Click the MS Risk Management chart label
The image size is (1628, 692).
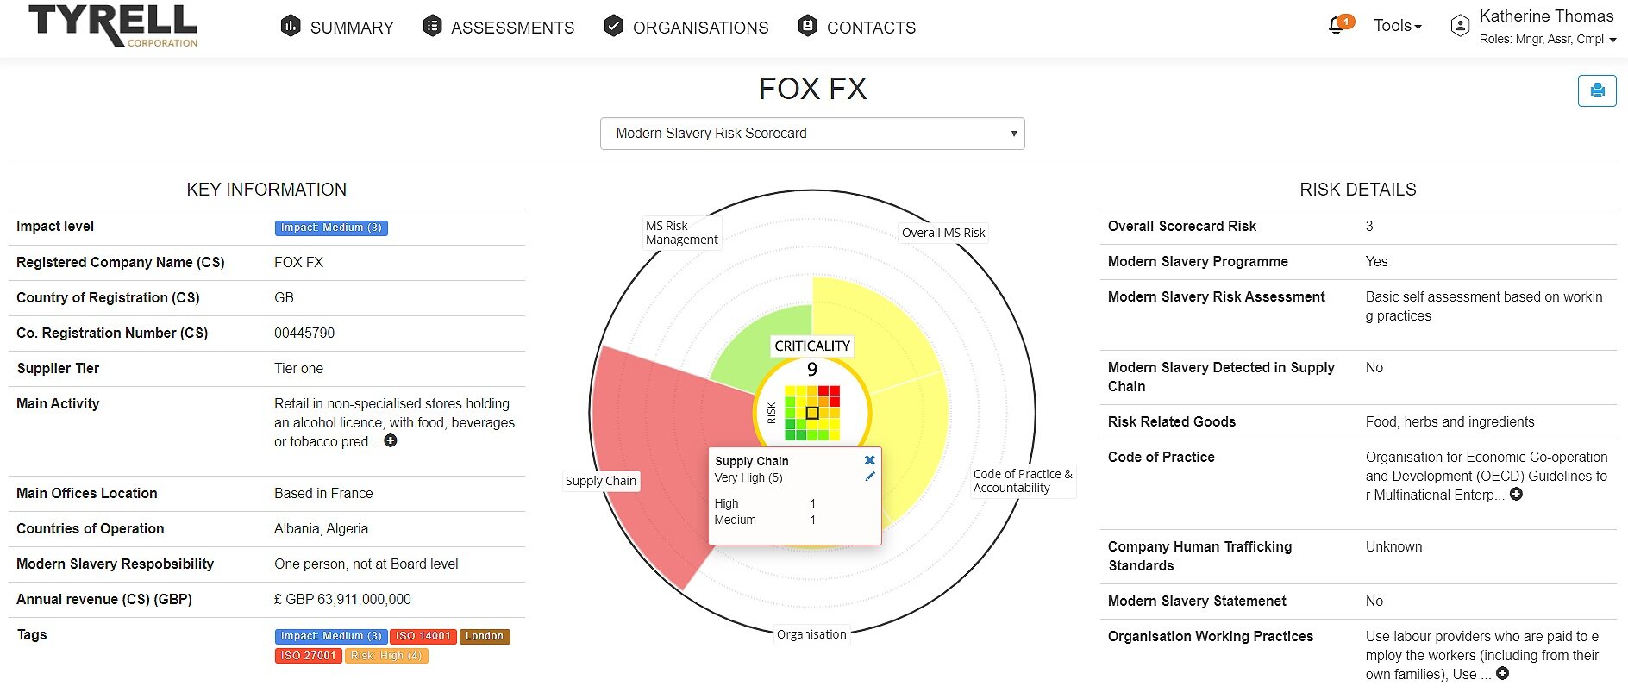click(x=681, y=233)
